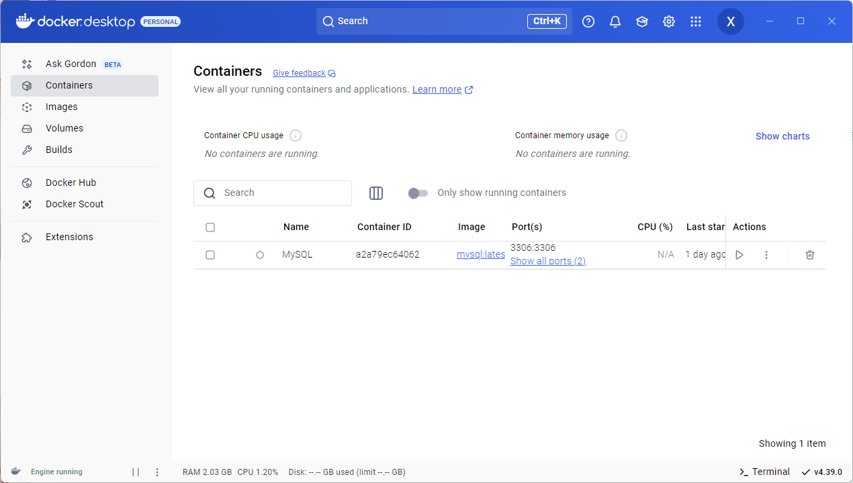The width and height of the screenshot is (853, 483).
Task: Open the help question mark icon
Action: point(588,21)
